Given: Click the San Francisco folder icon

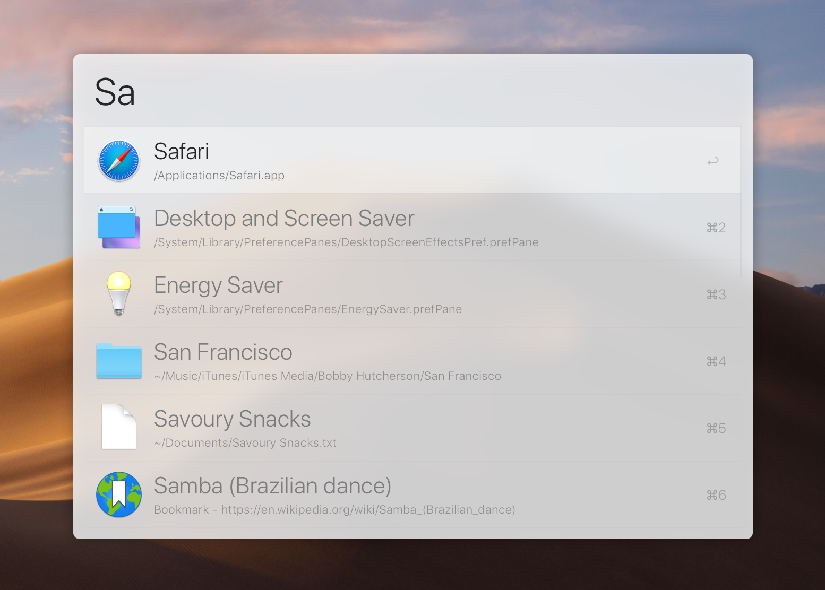Looking at the screenshot, I should pyautogui.click(x=119, y=361).
